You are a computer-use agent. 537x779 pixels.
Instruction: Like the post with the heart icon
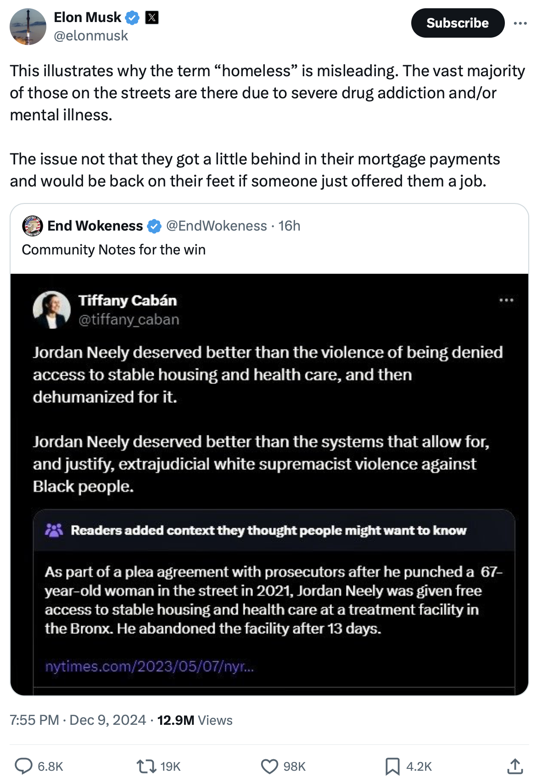click(x=269, y=766)
